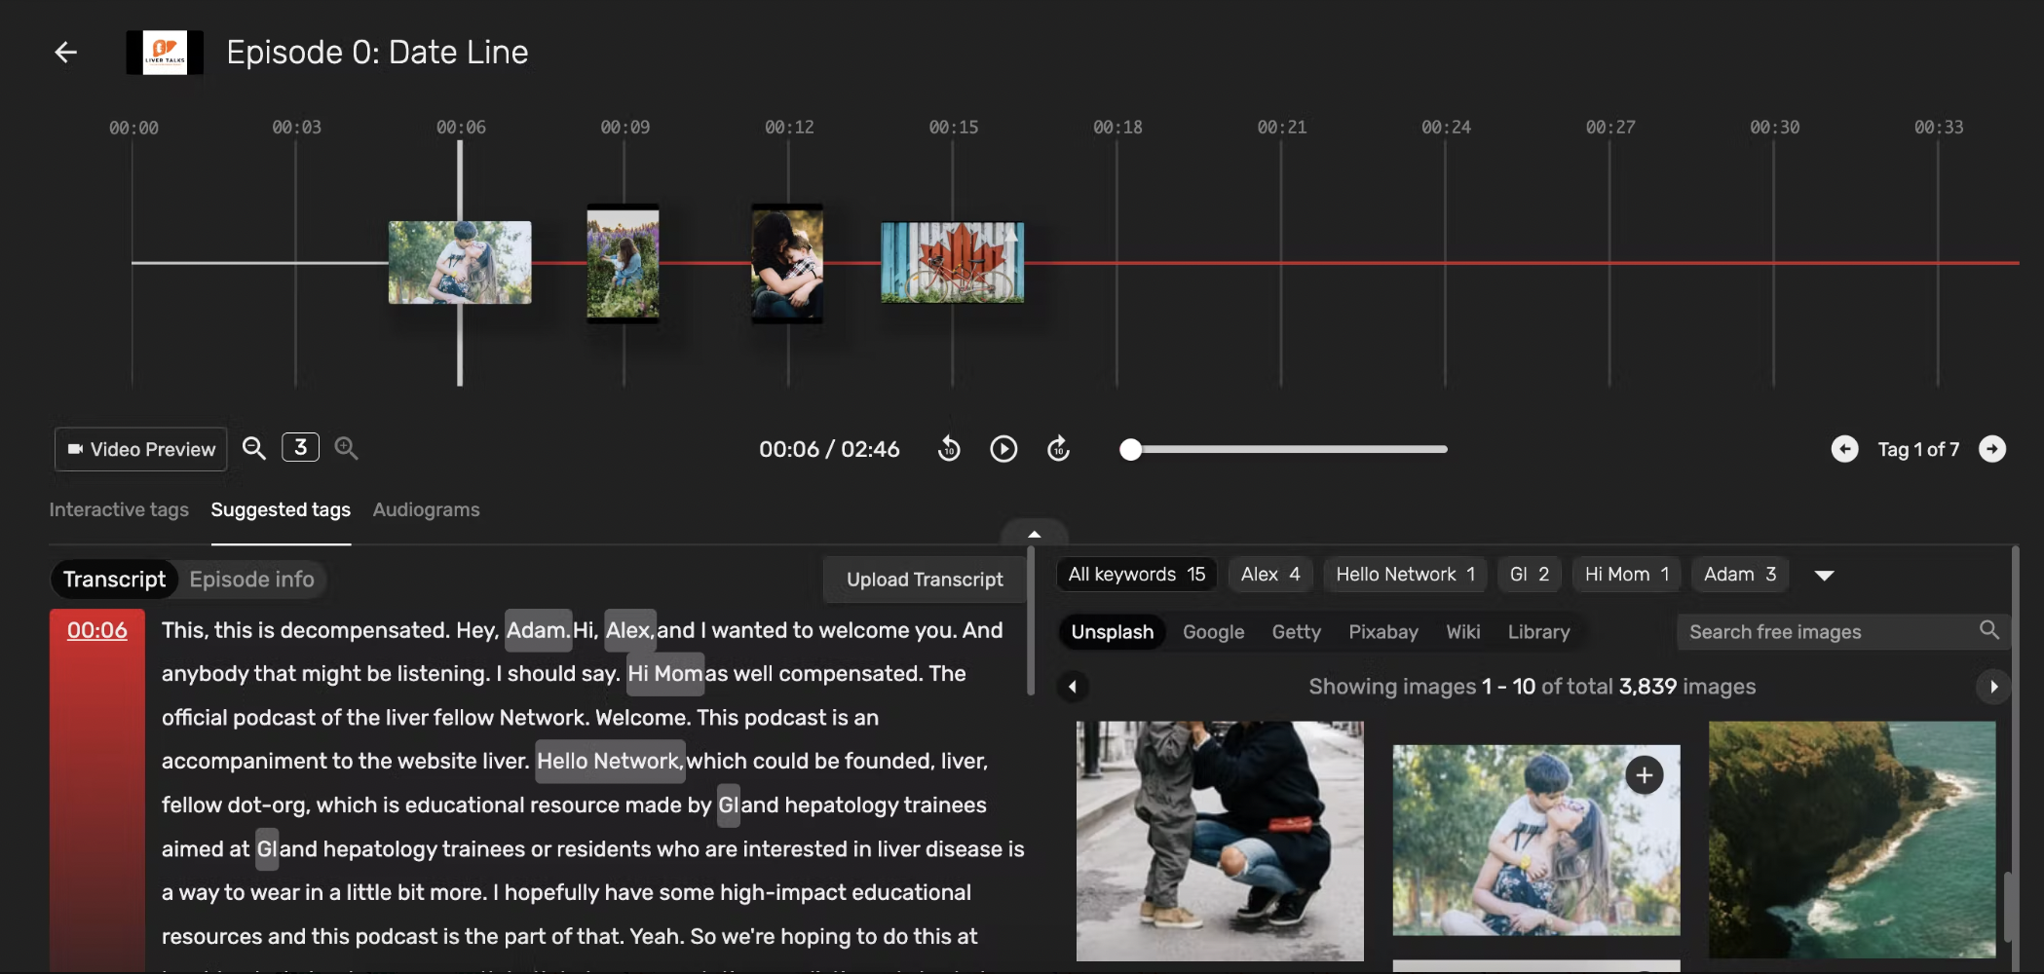The width and height of the screenshot is (2044, 974).
Task: Switch to Episode info
Action: coord(251,580)
